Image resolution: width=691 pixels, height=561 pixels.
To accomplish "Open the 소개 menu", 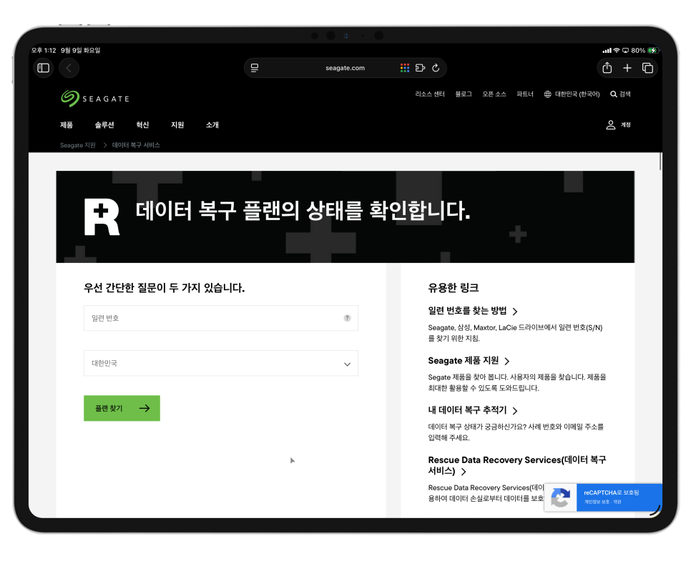I will coord(212,125).
